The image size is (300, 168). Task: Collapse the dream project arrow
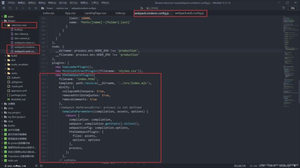point(2,21)
